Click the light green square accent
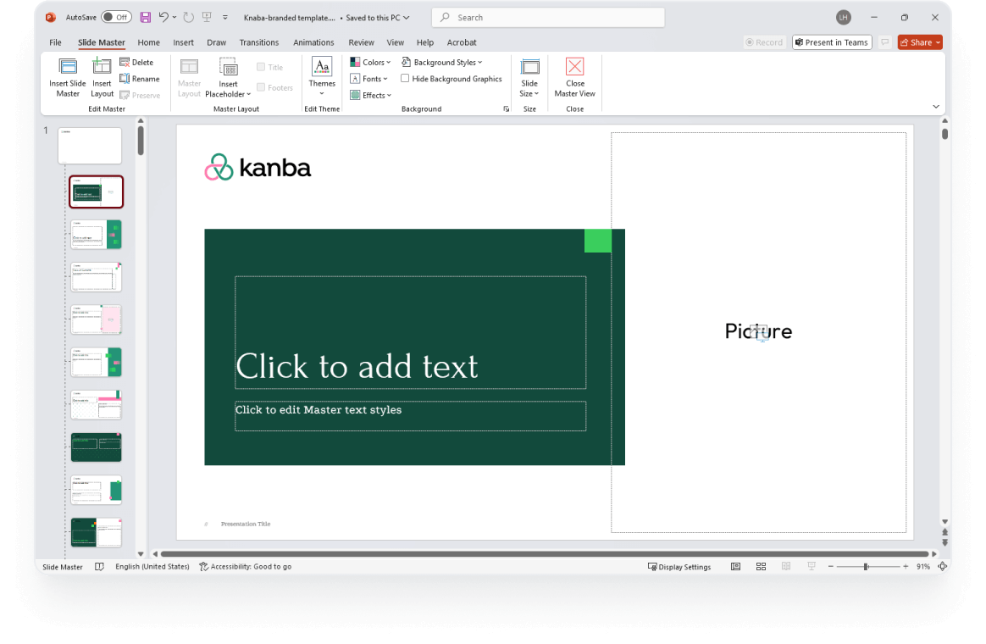 click(598, 241)
